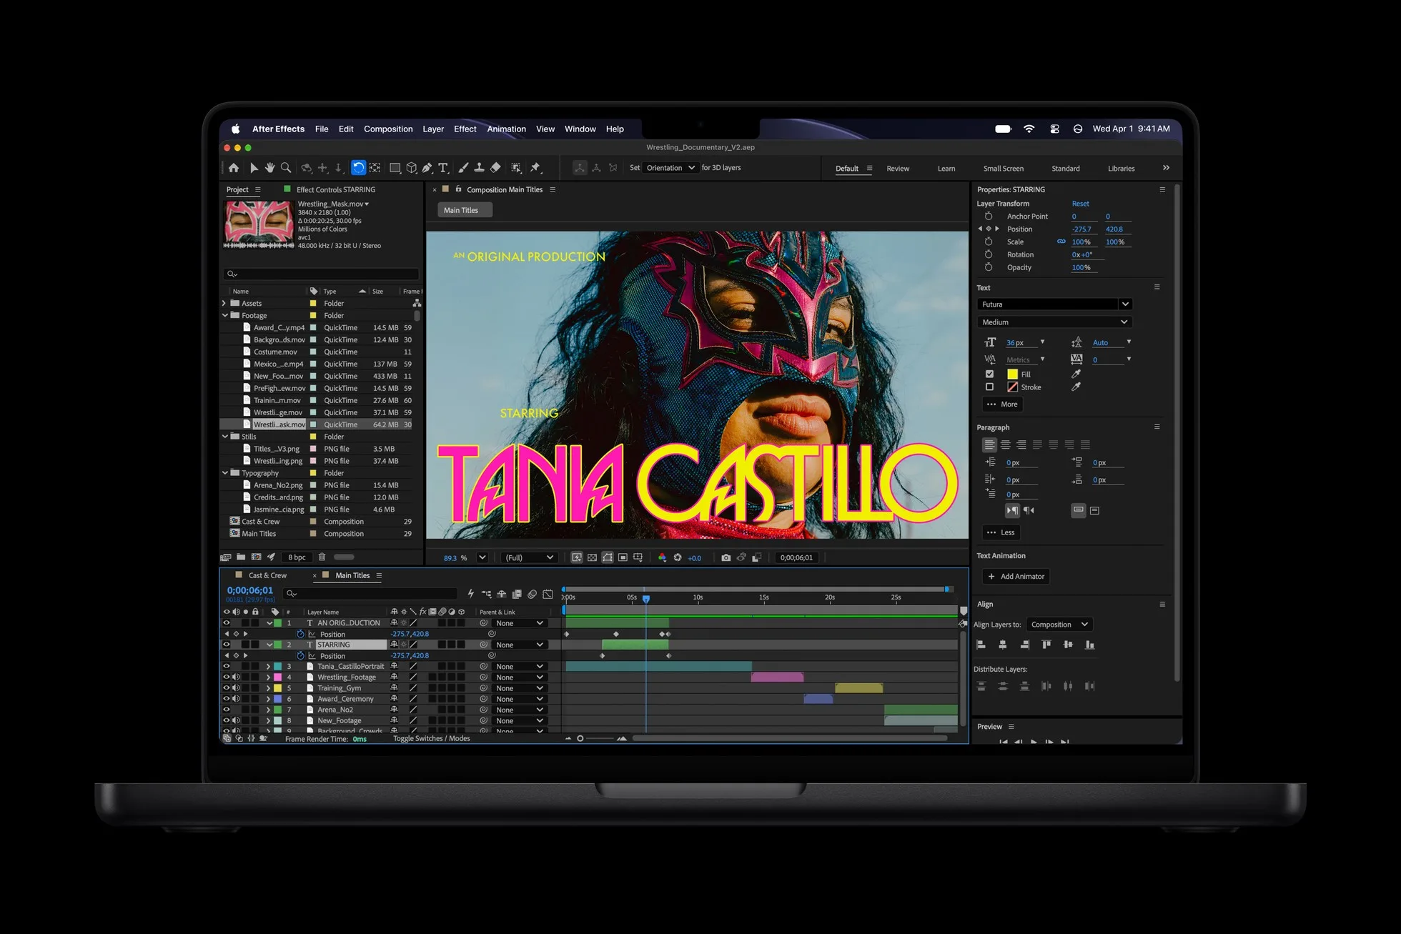
Task: Toggle Scale constrain proportions link
Action: (x=1061, y=242)
